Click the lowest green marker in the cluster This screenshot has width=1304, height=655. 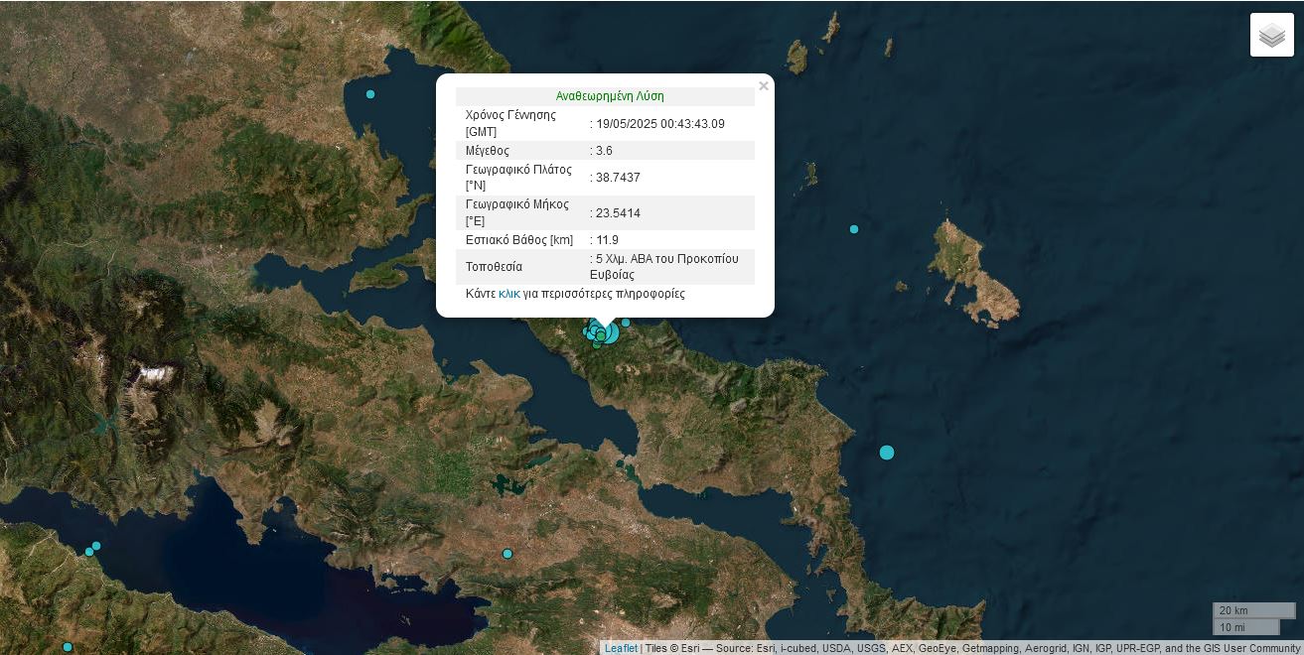(x=597, y=344)
